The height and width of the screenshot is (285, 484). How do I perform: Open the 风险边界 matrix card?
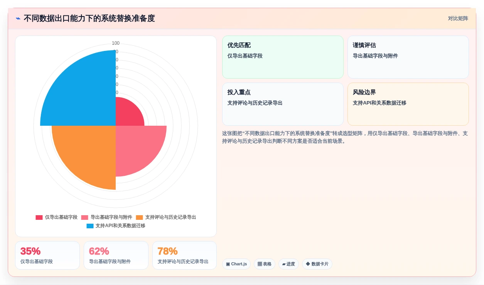408,104
